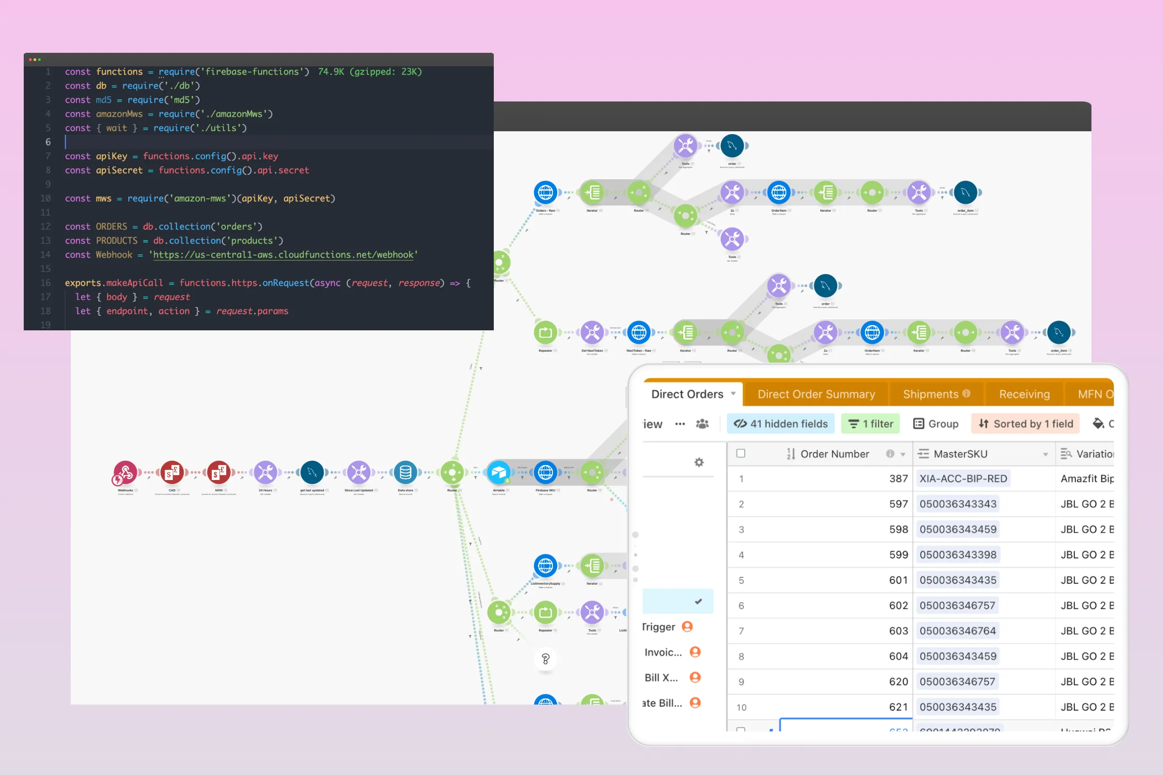Switch to the Direct Order Summary tab

[x=816, y=394]
